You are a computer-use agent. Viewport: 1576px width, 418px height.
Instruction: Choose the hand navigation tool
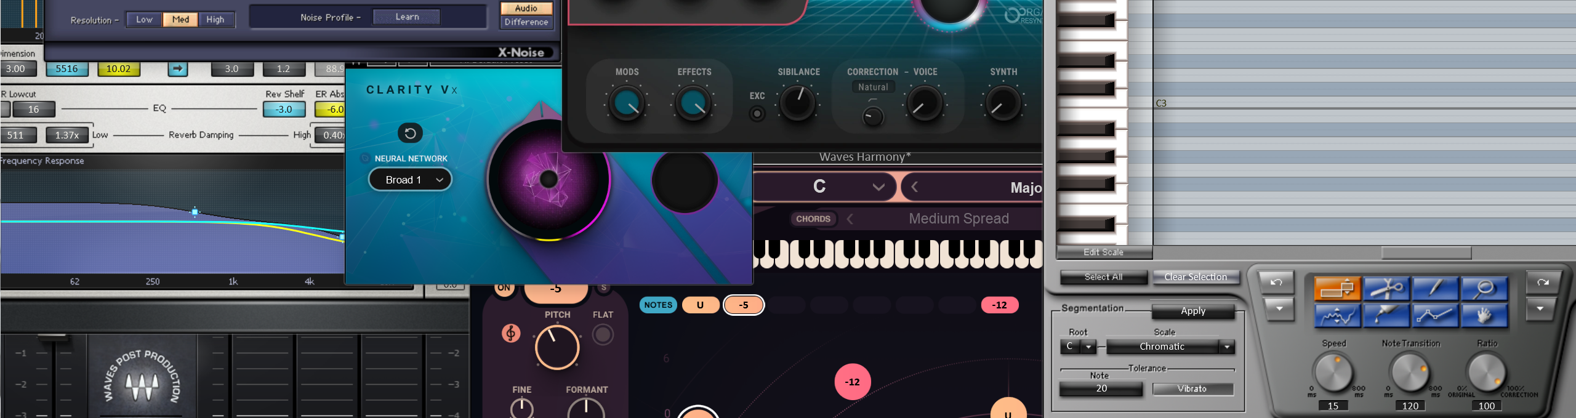1484,316
